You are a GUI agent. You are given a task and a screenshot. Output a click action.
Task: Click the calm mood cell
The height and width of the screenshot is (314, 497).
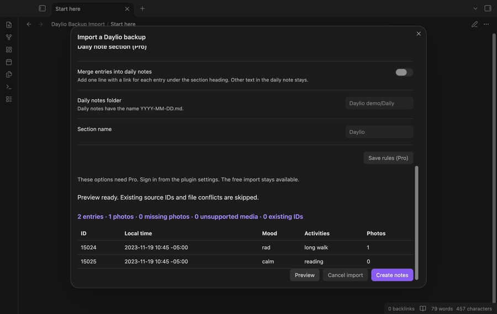[268, 262]
